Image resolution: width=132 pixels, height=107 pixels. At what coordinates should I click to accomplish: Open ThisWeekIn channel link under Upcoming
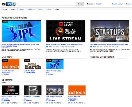click(x=51, y=101)
